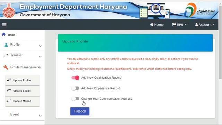Screen dimensions: 222x125
Task: Open the भाषा language dropdown
Action: [x=179, y=25]
